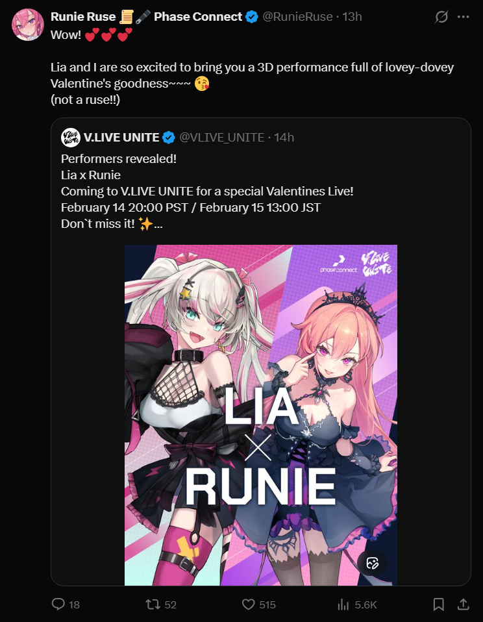Click Runie Ruse's blue verified badge
The image size is (483, 622).
tap(252, 17)
